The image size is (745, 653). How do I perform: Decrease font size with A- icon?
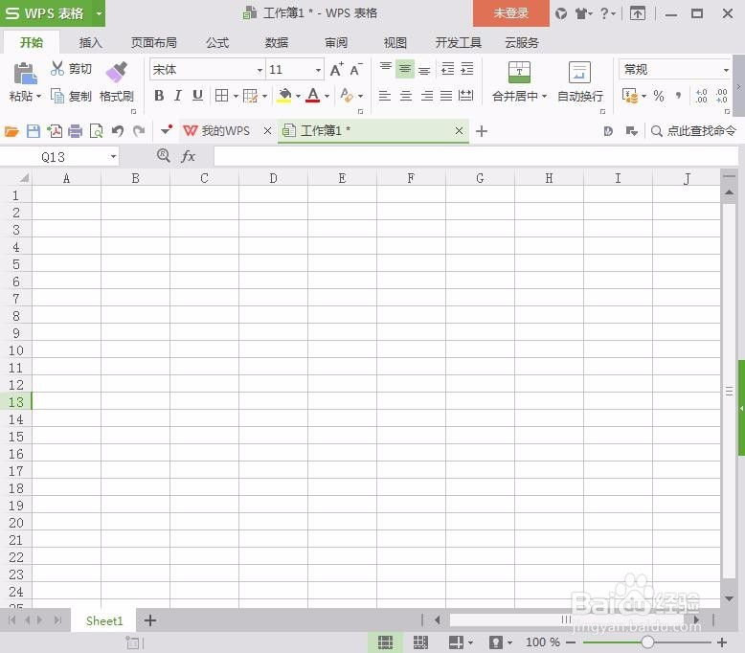tap(356, 70)
